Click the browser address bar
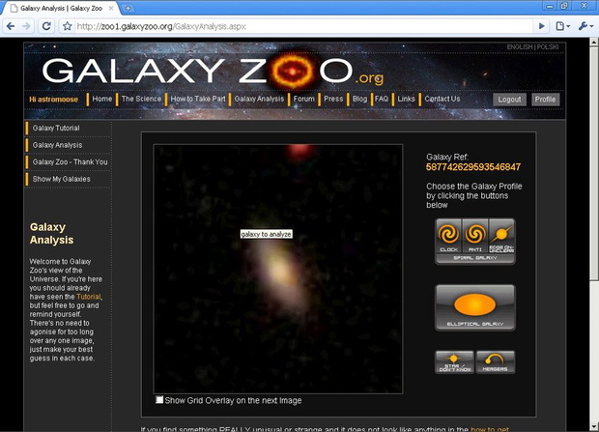599x432 pixels. click(x=303, y=26)
